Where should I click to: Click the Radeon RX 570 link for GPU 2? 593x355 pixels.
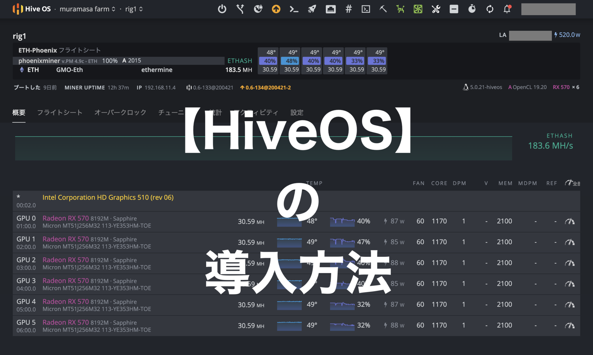coord(65,260)
